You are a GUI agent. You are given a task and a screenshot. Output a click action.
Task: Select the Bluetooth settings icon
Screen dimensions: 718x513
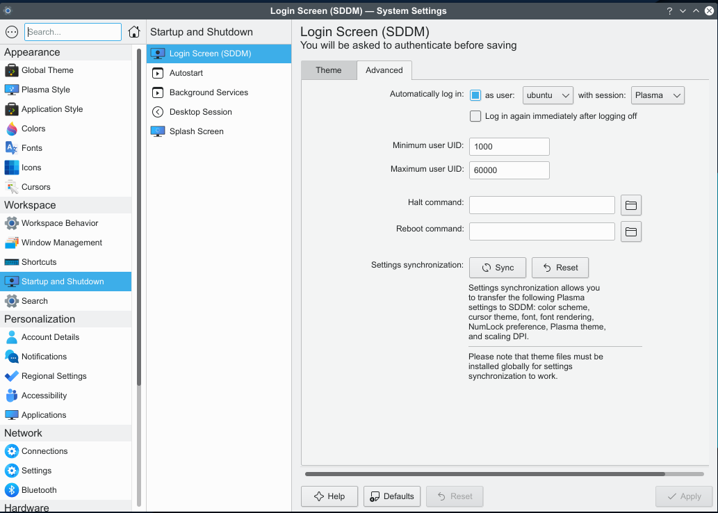pyautogui.click(x=11, y=490)
